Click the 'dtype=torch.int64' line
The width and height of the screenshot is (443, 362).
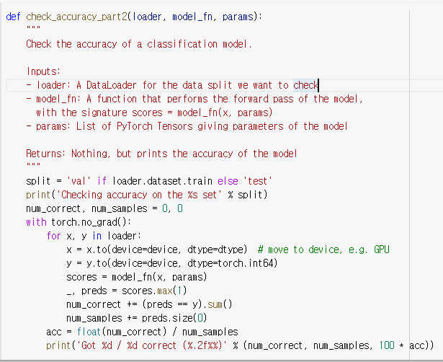[x=172, y=263]
